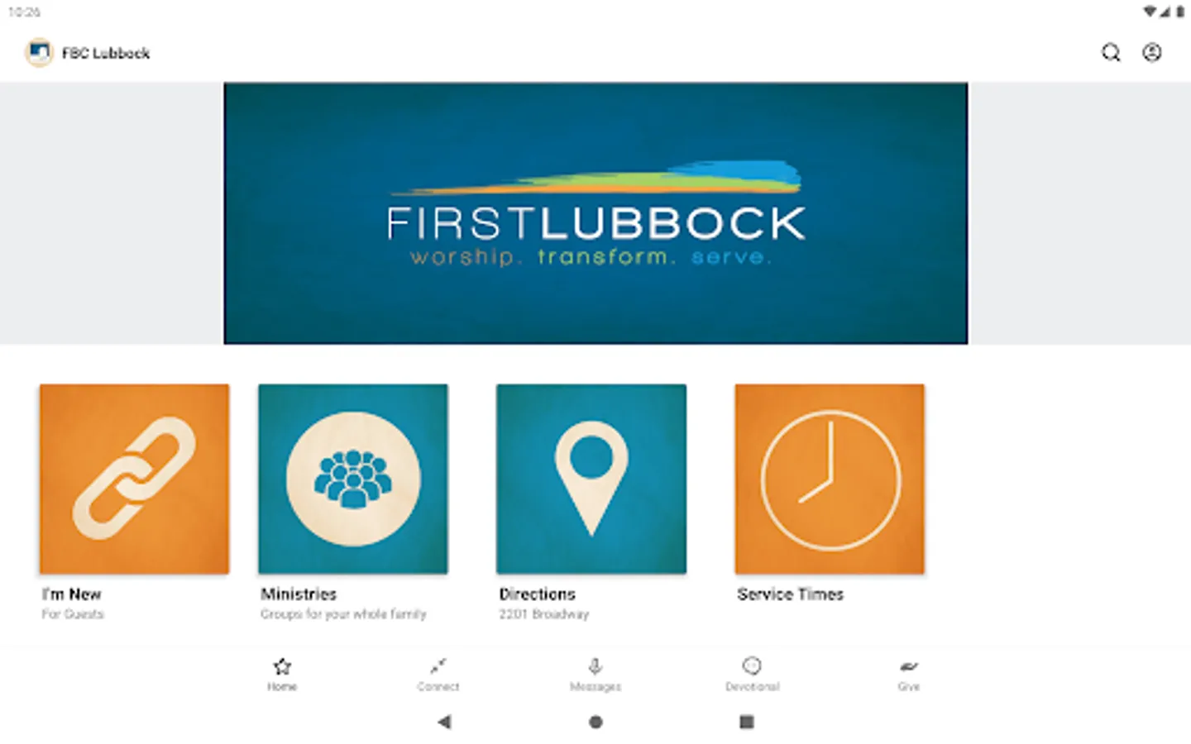Open the Directions map-pin tile
This screenshot has width=1191, height=744.
pos(591,479)
